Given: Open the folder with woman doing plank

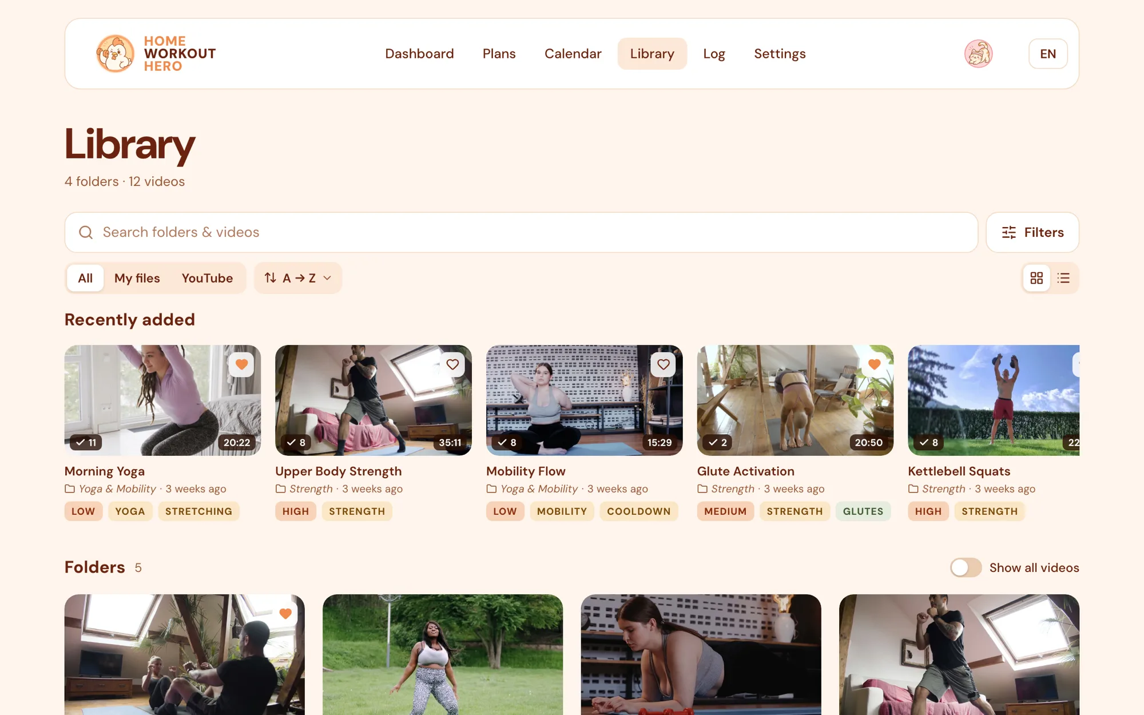Looking at the screenshot, I should (x=701, y=654).
